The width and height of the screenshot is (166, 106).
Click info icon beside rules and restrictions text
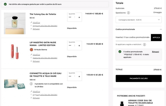[x=144, y=44]
